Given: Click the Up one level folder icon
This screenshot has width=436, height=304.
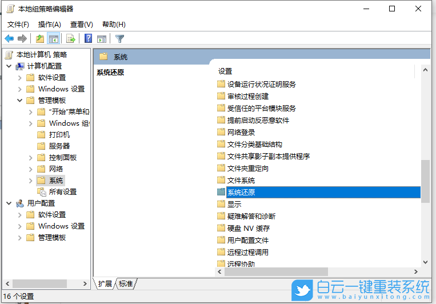Looking at the screenshot, I should tap(40, 38).
